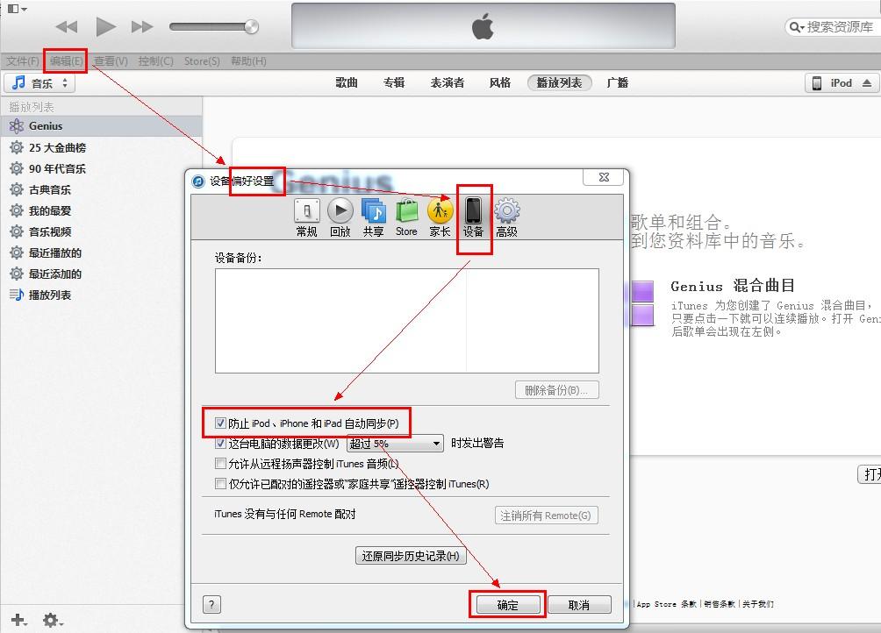The image size is (881, 633).
Task: Switch to the 播放列表 tab in the top bar
Action: pyautogui.click(x=559, y=83)
